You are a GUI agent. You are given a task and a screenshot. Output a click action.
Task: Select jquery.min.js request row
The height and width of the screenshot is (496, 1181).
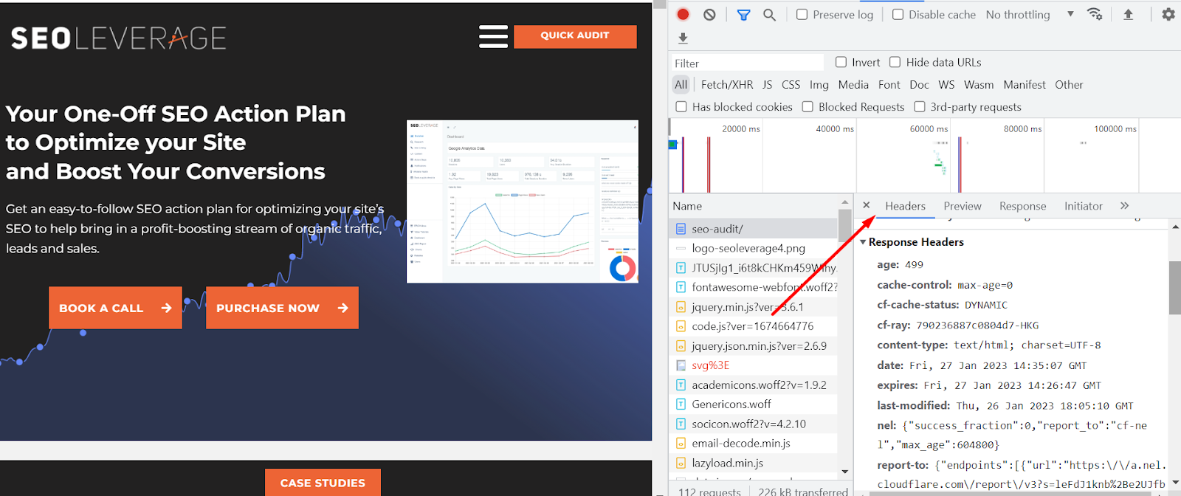[754, 306]
